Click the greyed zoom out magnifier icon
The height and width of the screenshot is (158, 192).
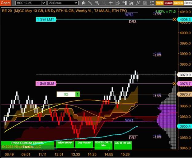point(104,3)
